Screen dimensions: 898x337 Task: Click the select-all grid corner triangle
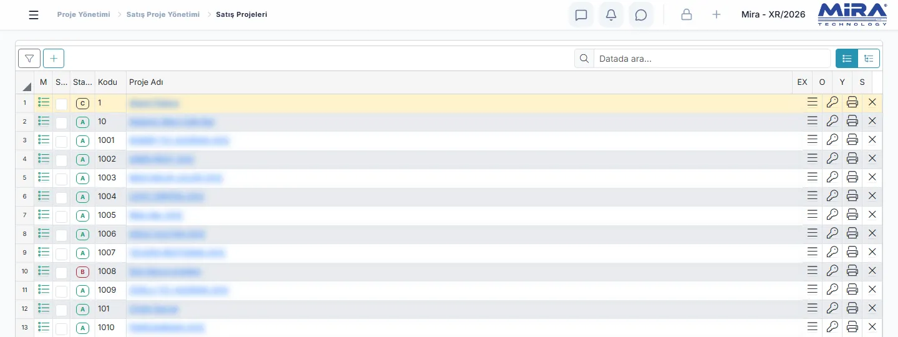point(26,86)
